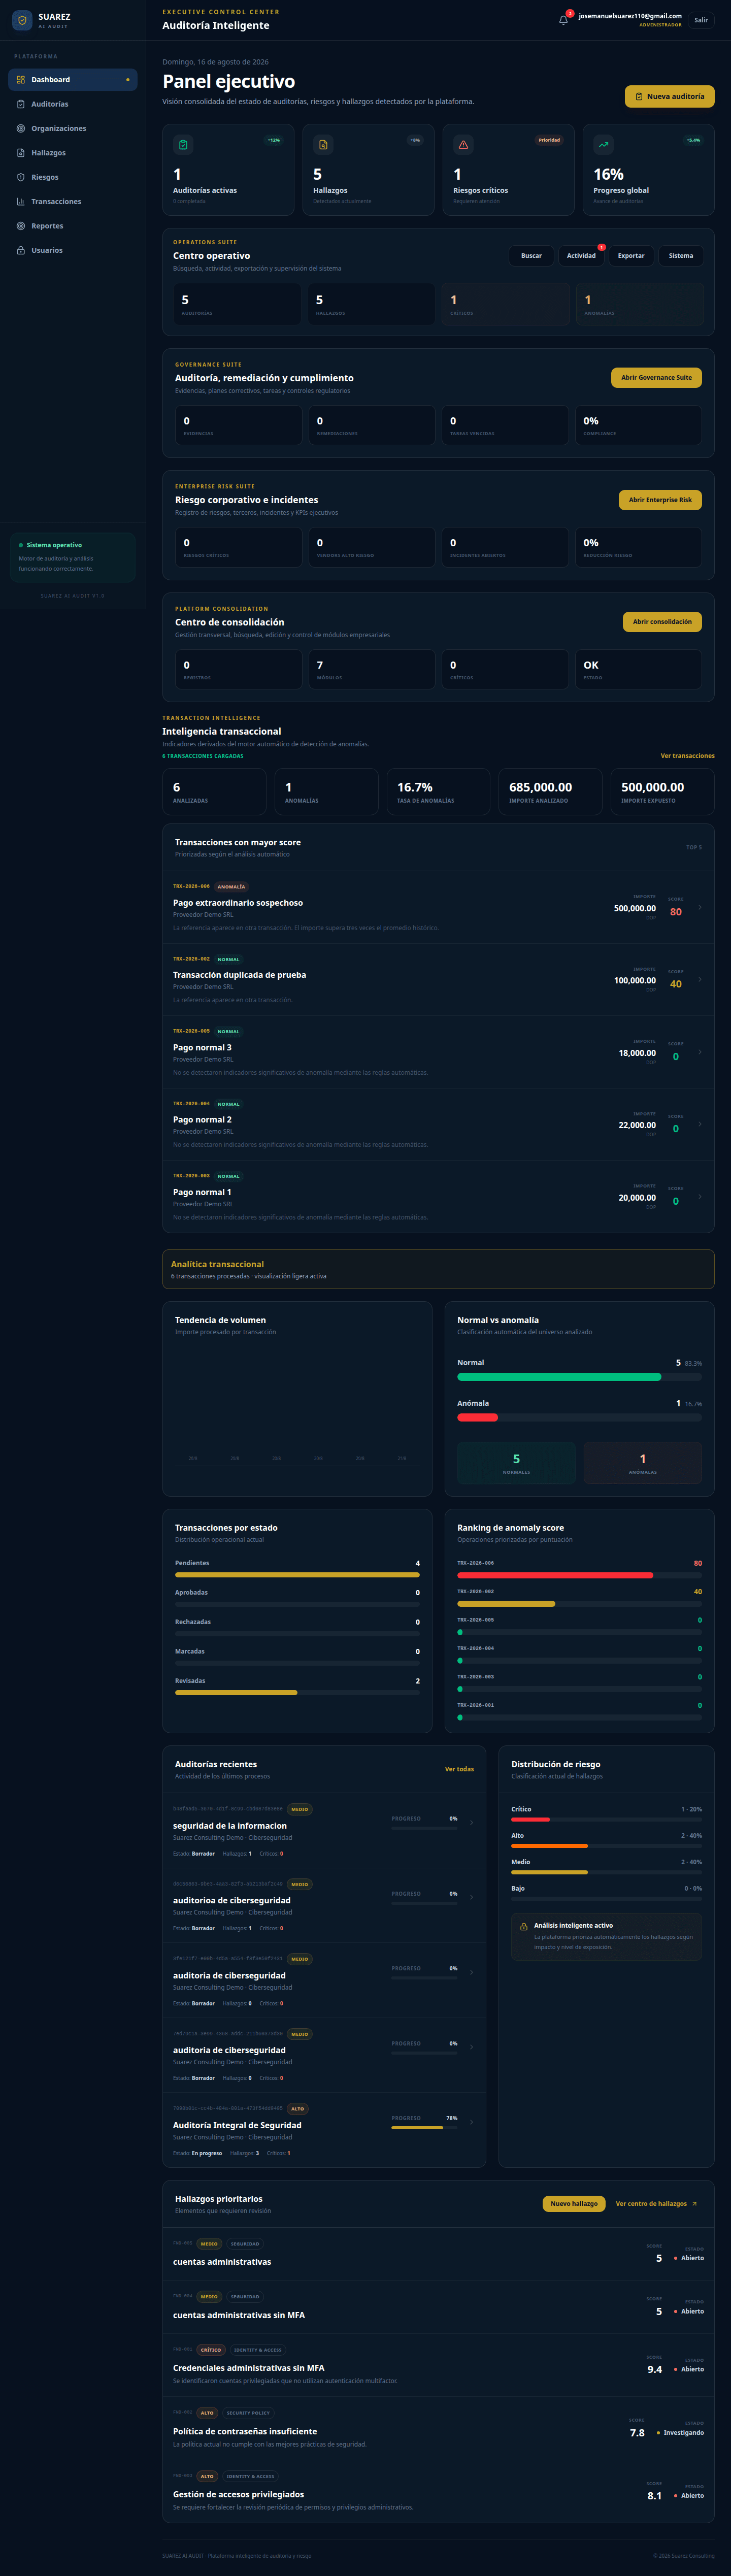Click the TRX-2026-006 red ranking bar
Viewport: 731px width, 2576px height.
click(x=555, y=1575)
